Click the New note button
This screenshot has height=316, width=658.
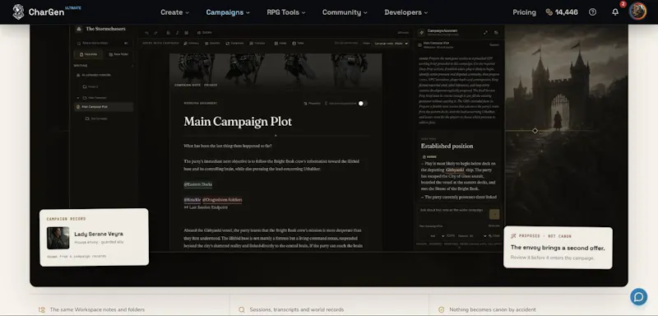pyautogui.click(x=88, y=54)
